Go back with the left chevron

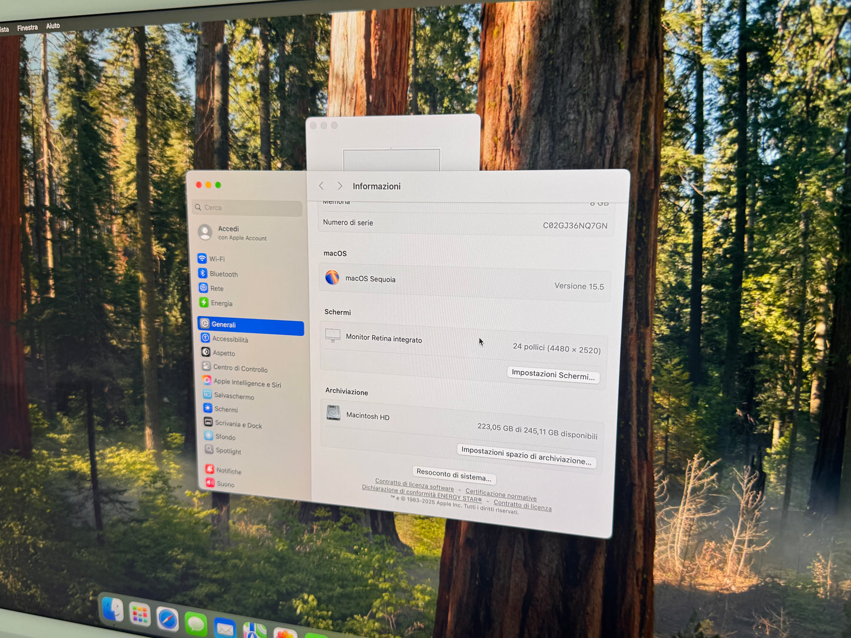(322, 186)
